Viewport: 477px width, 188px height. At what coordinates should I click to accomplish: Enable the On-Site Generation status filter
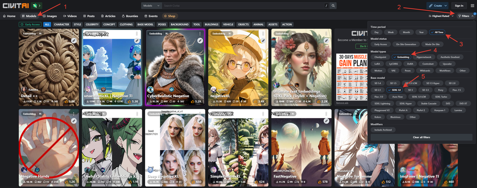pos(406,45)
